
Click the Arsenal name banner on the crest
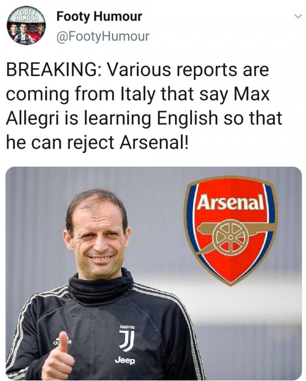click(x=231, y=202)
